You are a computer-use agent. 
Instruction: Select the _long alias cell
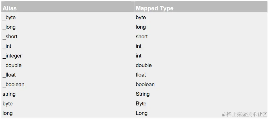[9, 27]
